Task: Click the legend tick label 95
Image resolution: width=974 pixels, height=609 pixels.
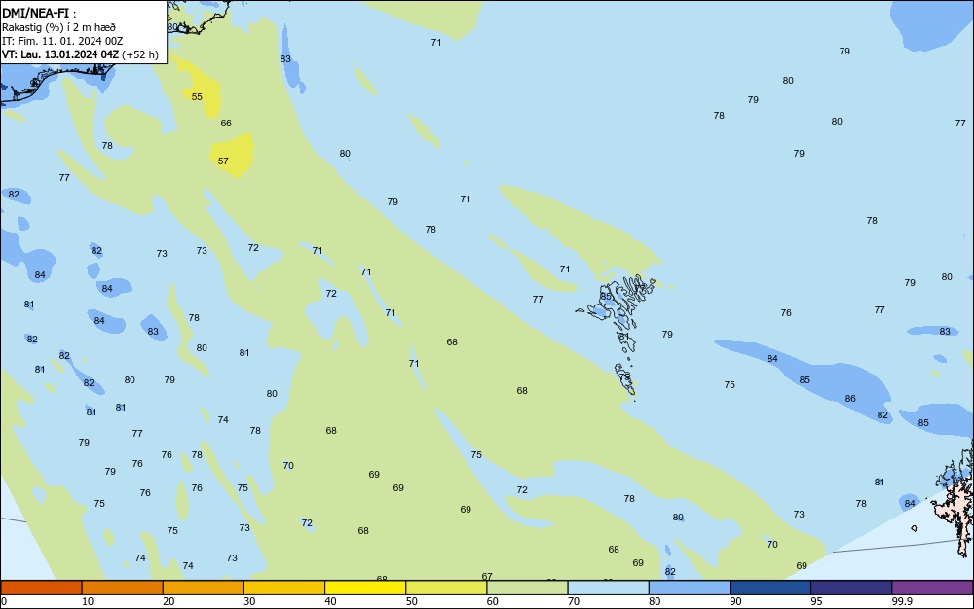Action: (x=816, y=601)
